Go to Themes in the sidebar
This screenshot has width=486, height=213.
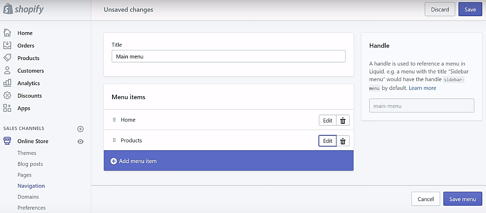click(27, 153)
